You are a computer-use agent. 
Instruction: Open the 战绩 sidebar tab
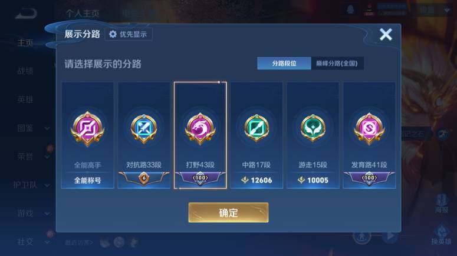(x=25, y=71)
